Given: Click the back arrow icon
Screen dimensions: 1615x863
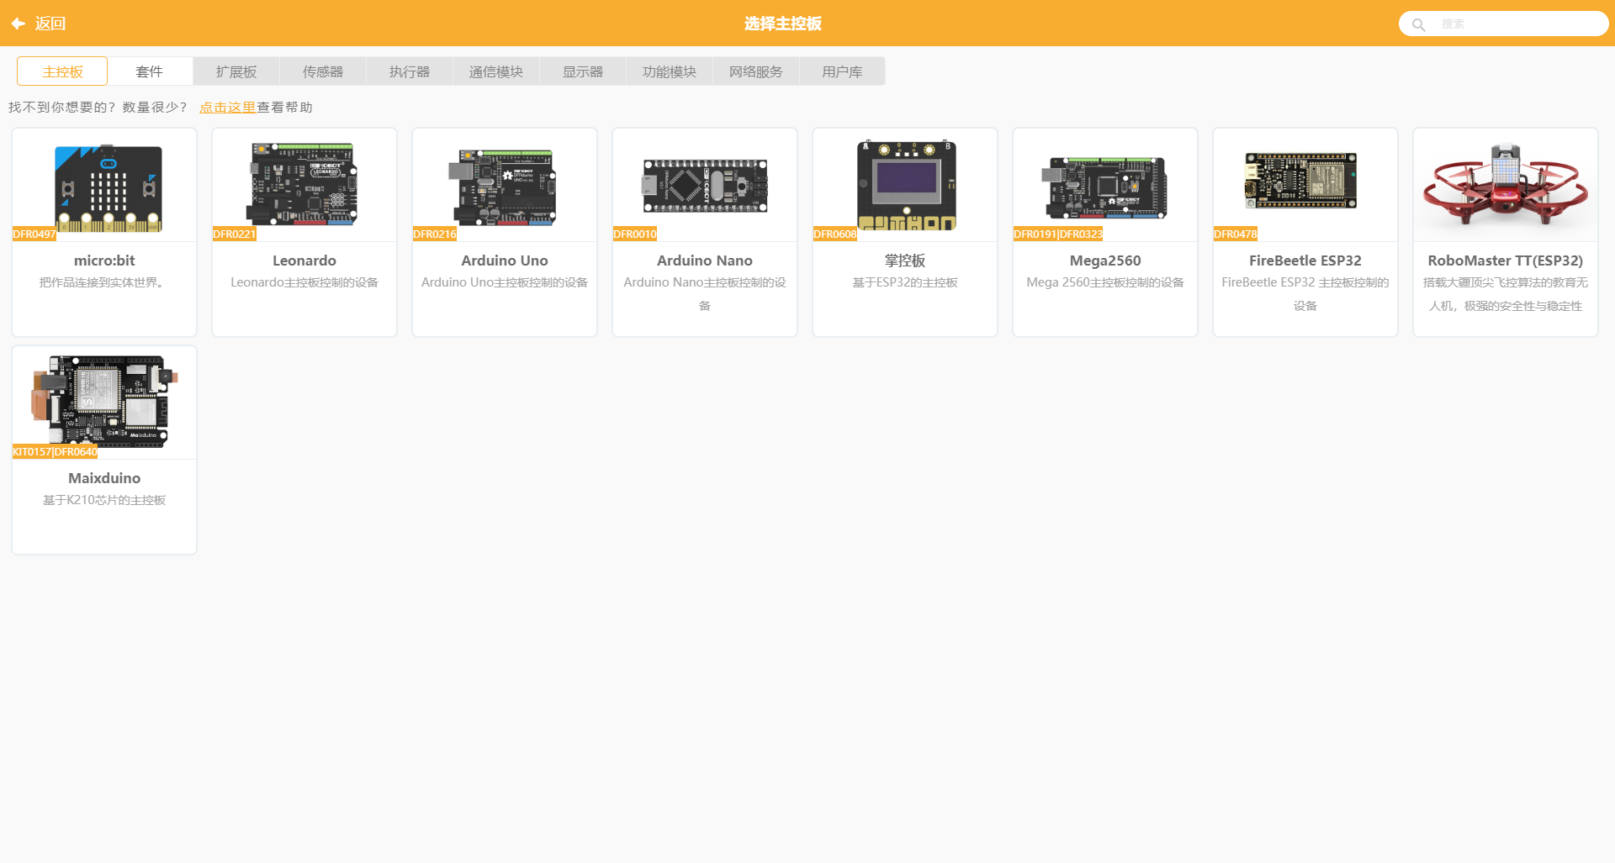Looking at the screenshot, I should pos(18,24).
